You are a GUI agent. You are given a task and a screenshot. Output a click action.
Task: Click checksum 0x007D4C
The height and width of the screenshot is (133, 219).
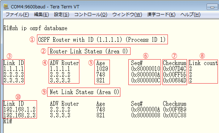point(175,69)
